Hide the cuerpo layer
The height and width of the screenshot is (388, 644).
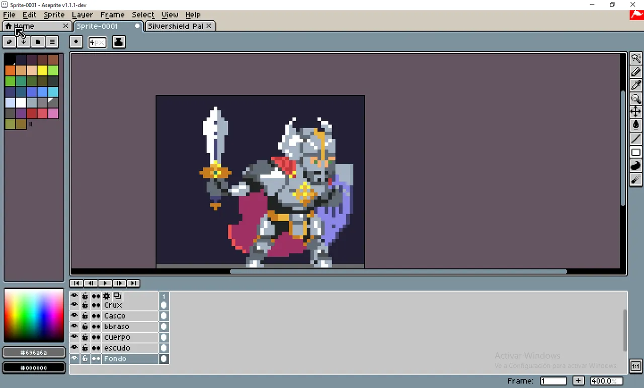[74, 337]
